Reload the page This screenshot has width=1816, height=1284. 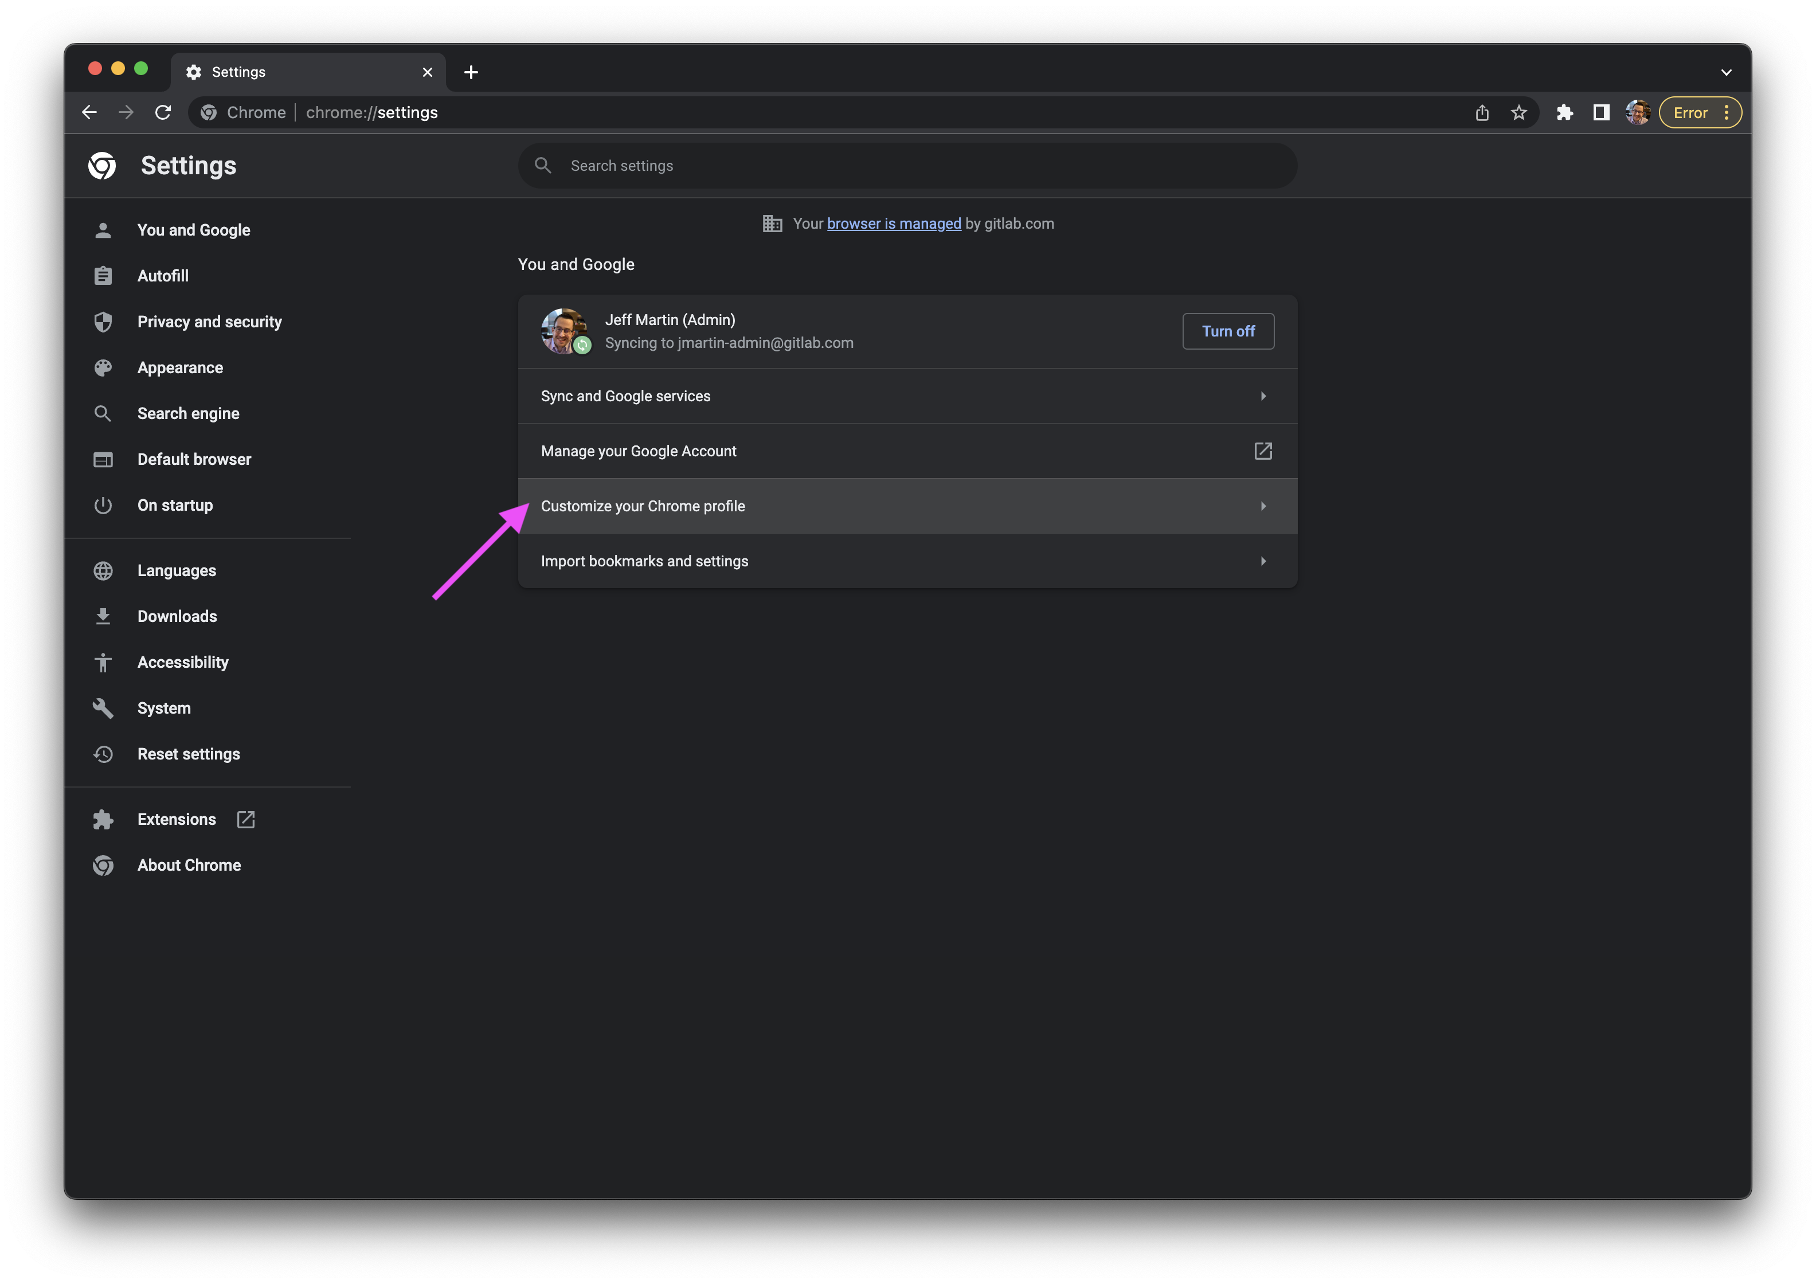point(163,112)
